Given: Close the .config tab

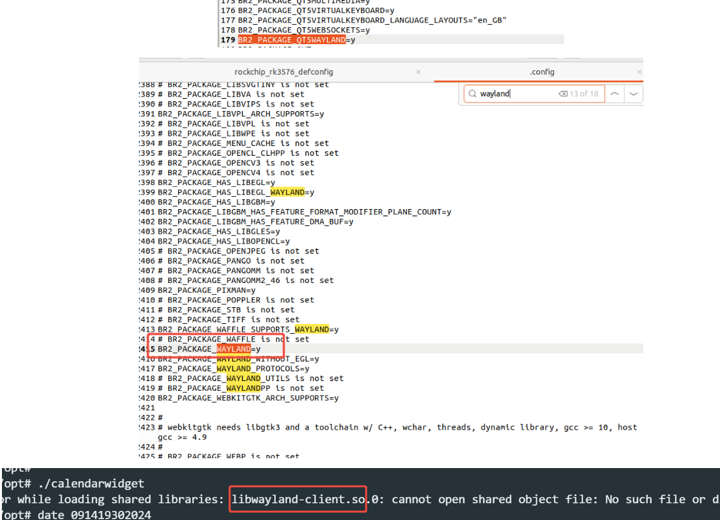Looking at the screenshot, I should tap(639, 72).
